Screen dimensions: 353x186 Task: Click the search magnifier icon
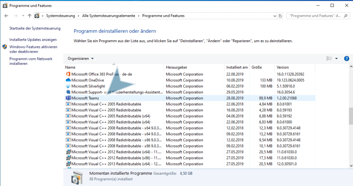tap(346, 16)
